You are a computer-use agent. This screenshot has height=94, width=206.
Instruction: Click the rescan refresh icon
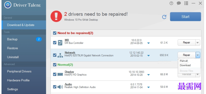(x=164, y=17)
